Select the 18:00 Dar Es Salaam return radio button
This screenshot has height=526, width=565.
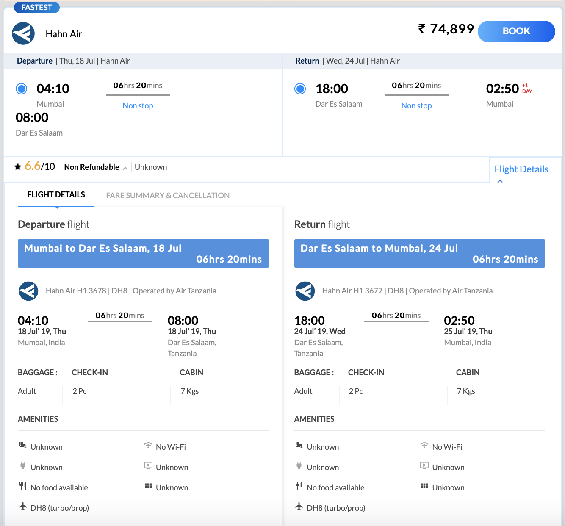(x=300, y=89)
